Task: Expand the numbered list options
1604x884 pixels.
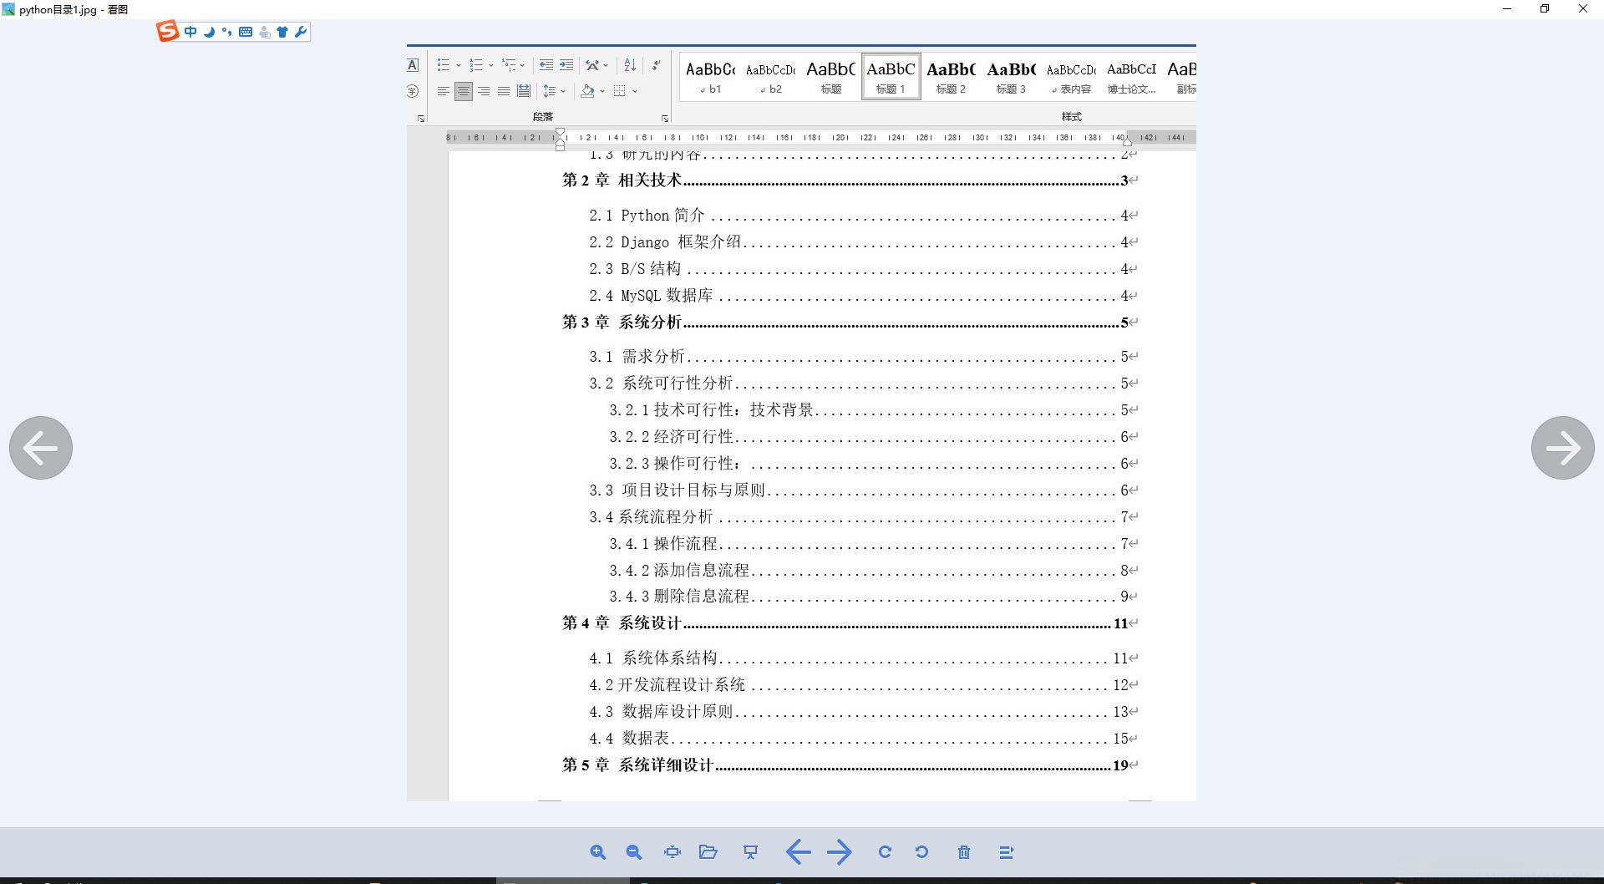Action: 490,64
